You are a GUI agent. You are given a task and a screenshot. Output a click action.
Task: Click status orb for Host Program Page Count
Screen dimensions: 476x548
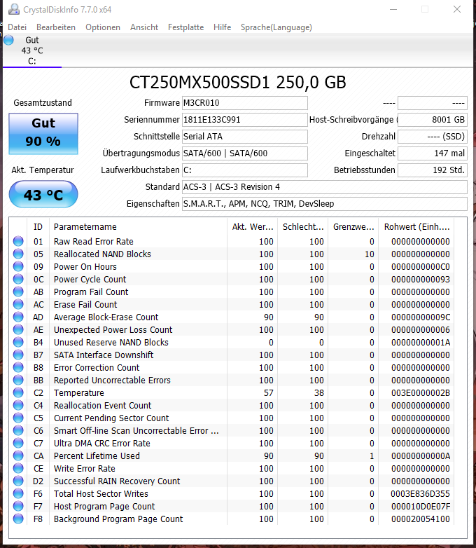click(x=18, y=506)
